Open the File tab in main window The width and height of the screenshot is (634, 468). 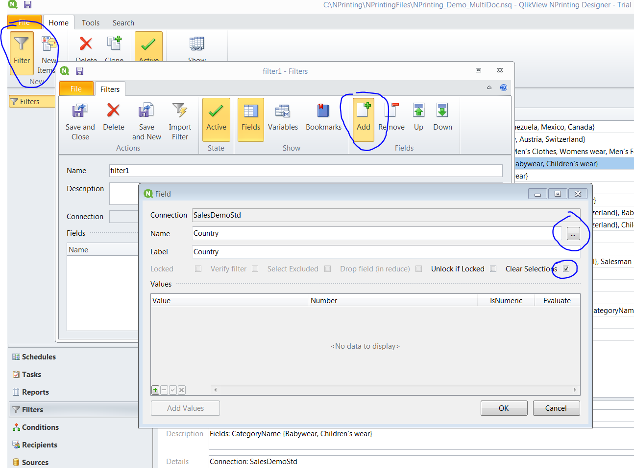24,22
